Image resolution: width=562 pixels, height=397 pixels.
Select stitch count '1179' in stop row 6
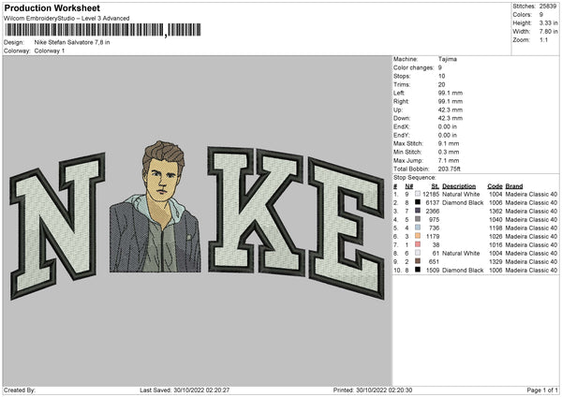(433, 237)
